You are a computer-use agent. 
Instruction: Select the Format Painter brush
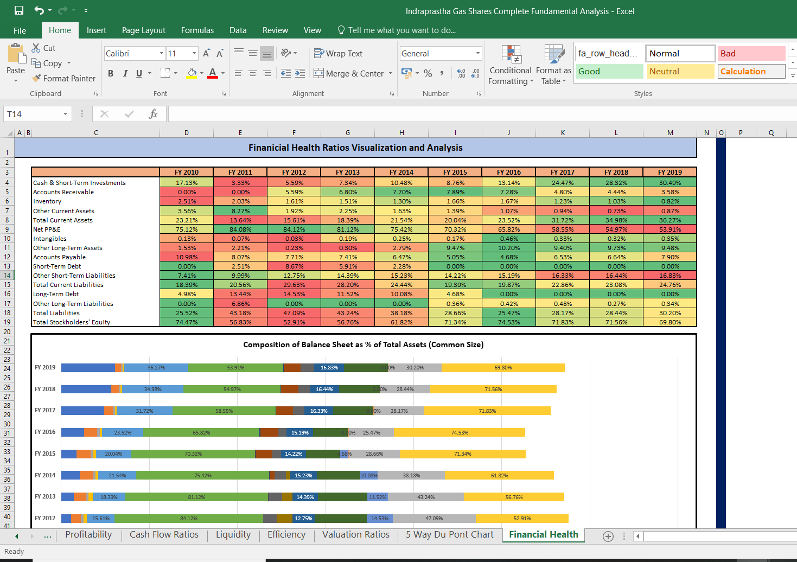36,78
